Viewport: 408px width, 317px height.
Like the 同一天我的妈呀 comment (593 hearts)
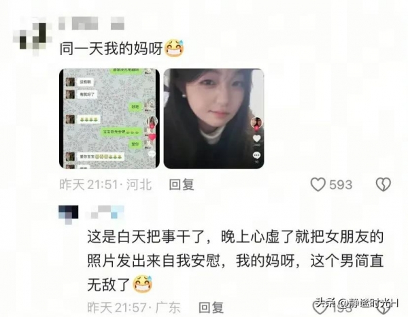point(318,184)
